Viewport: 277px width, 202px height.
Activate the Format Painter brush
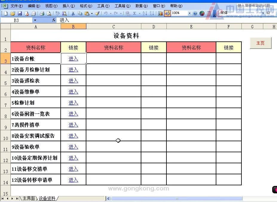pyautogui.click(x=97, y=13)
